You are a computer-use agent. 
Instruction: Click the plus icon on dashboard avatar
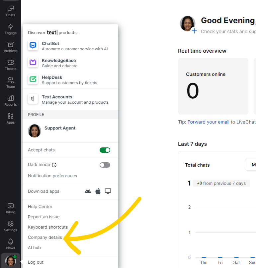pos(194,31)
